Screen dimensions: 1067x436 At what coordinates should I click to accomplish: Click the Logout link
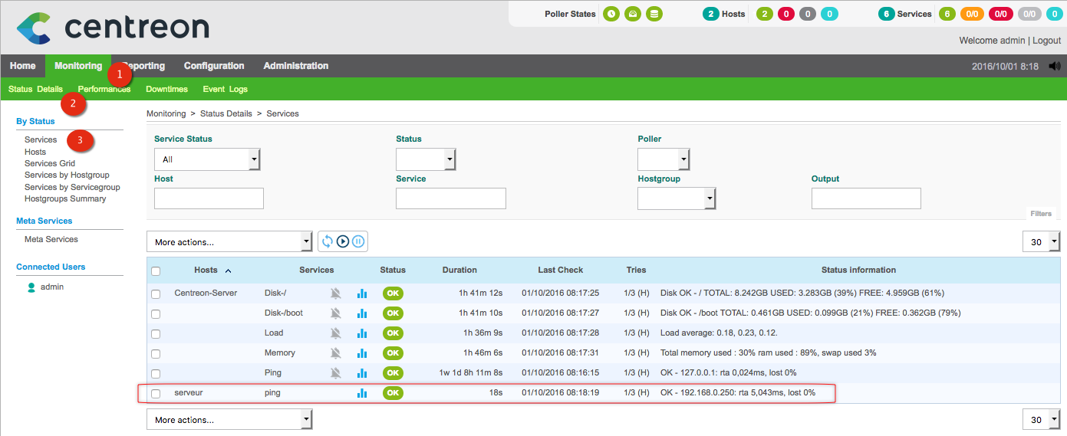[1046, 41]
